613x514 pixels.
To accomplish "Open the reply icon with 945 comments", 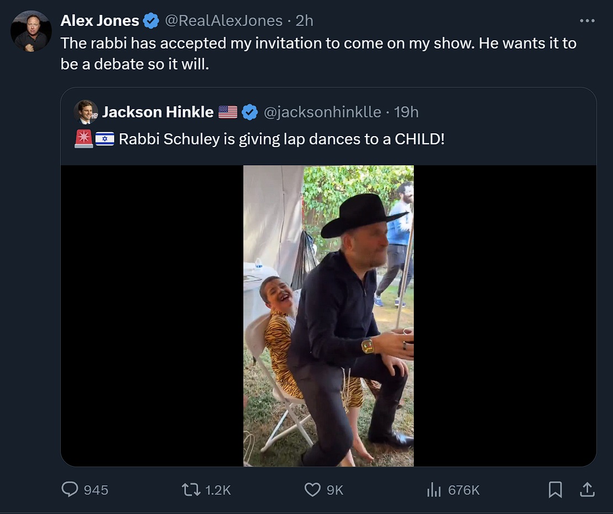I will 70,489.
